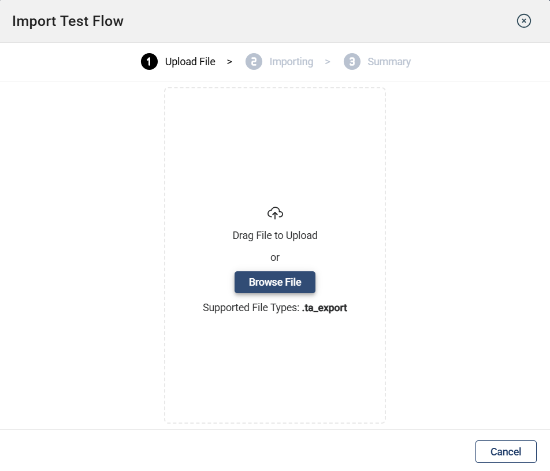Click the Supported File Types label

251,308
